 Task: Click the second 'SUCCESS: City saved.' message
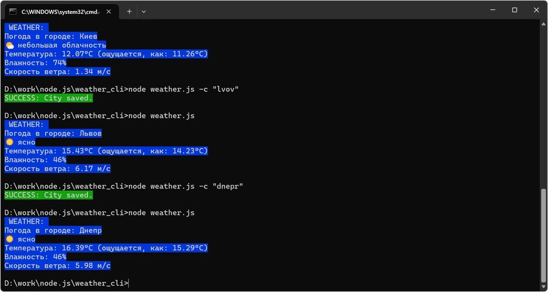coord(49,195)
